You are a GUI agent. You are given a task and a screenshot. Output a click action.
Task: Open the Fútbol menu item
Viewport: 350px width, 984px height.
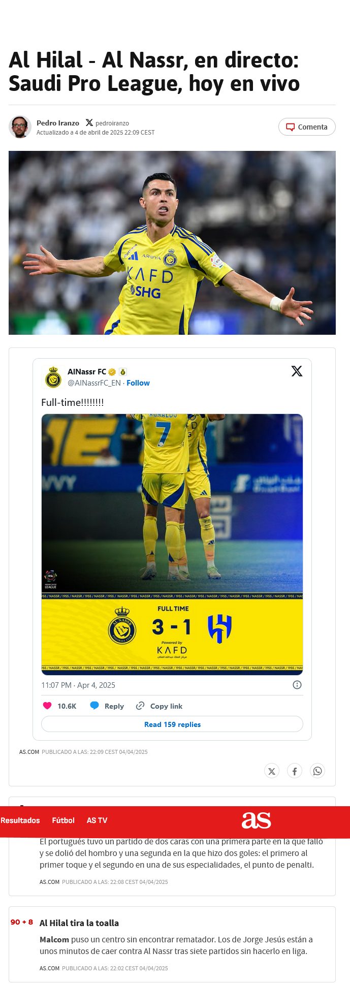tap(63, 820)
